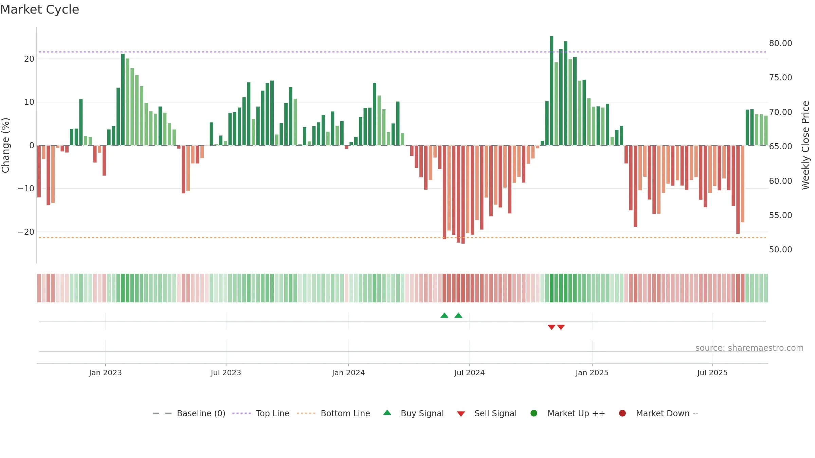Click the '60.00' price axis value
Viewport: 815px width, 458px height.
tap(780, 181)
